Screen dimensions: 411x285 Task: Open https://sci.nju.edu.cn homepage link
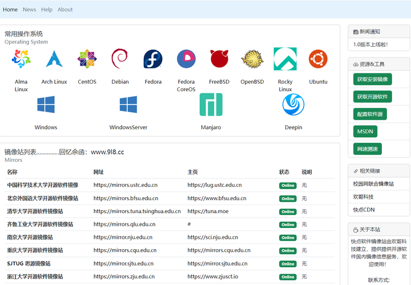coord(212,237)
